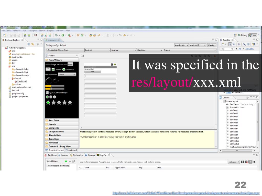Open the Portrait orientation dropdown

click(97, 50)
